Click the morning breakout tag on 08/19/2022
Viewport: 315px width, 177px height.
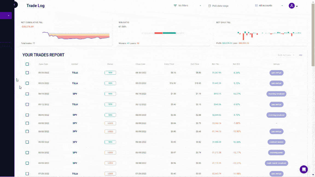[x=276, y=94]
